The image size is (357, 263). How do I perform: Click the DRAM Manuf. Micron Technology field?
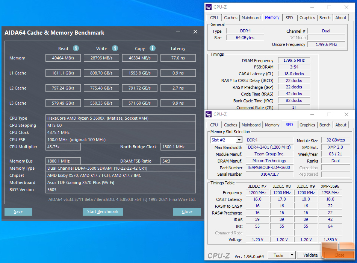tap(269, 161)
